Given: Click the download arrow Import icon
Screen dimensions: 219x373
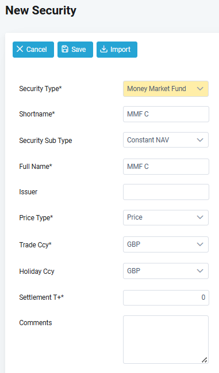Looking at the screenshot, I should point(103,49).
